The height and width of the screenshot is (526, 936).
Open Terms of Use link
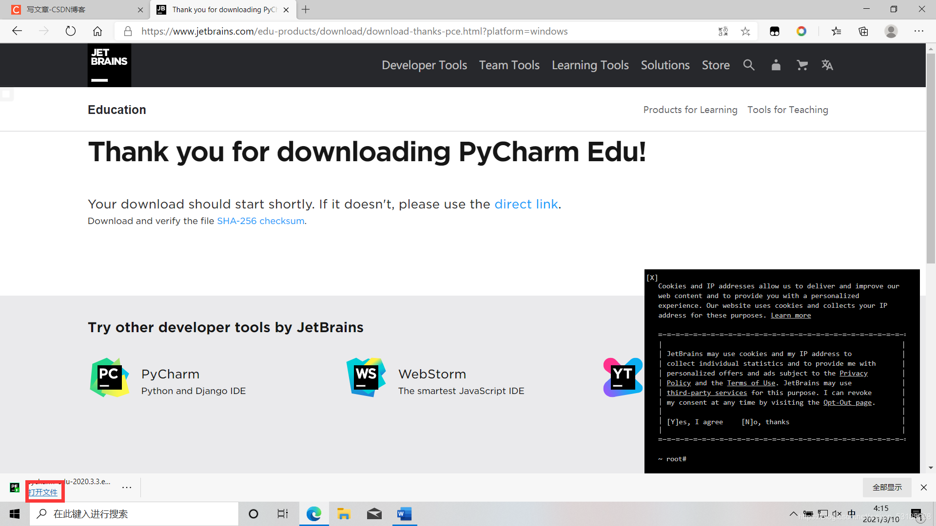click(751, 383)
